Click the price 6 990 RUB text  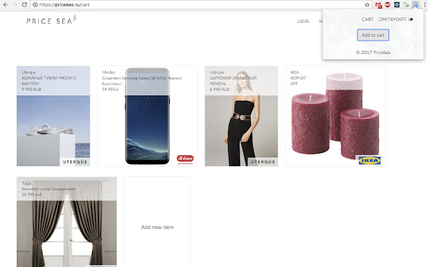pyautogui.click(x=219, y=89)
